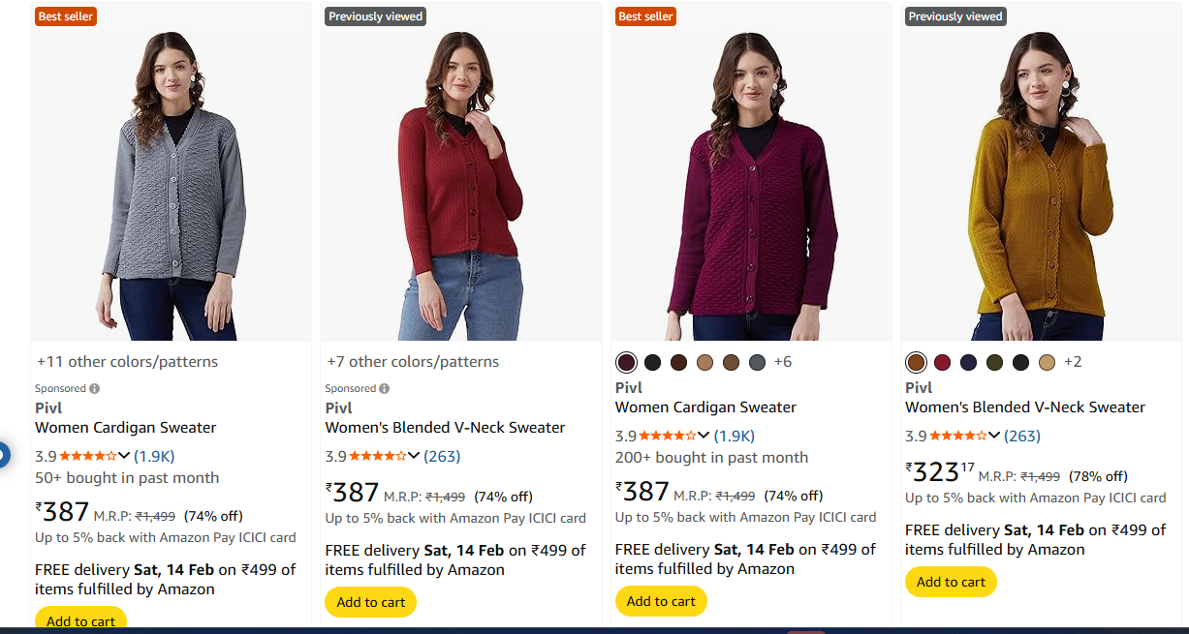Screen dimensions: 1189x634
Task: Open the 263 reviews link on the red sweater
Action: tap(443, 456)
